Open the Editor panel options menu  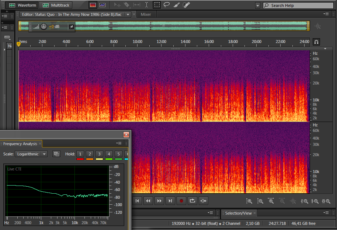pos(326,14)
